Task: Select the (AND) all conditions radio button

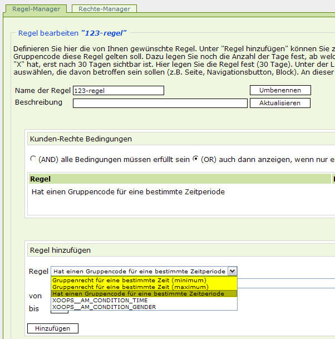Action: pyautogui.click(x=33, y=159)
